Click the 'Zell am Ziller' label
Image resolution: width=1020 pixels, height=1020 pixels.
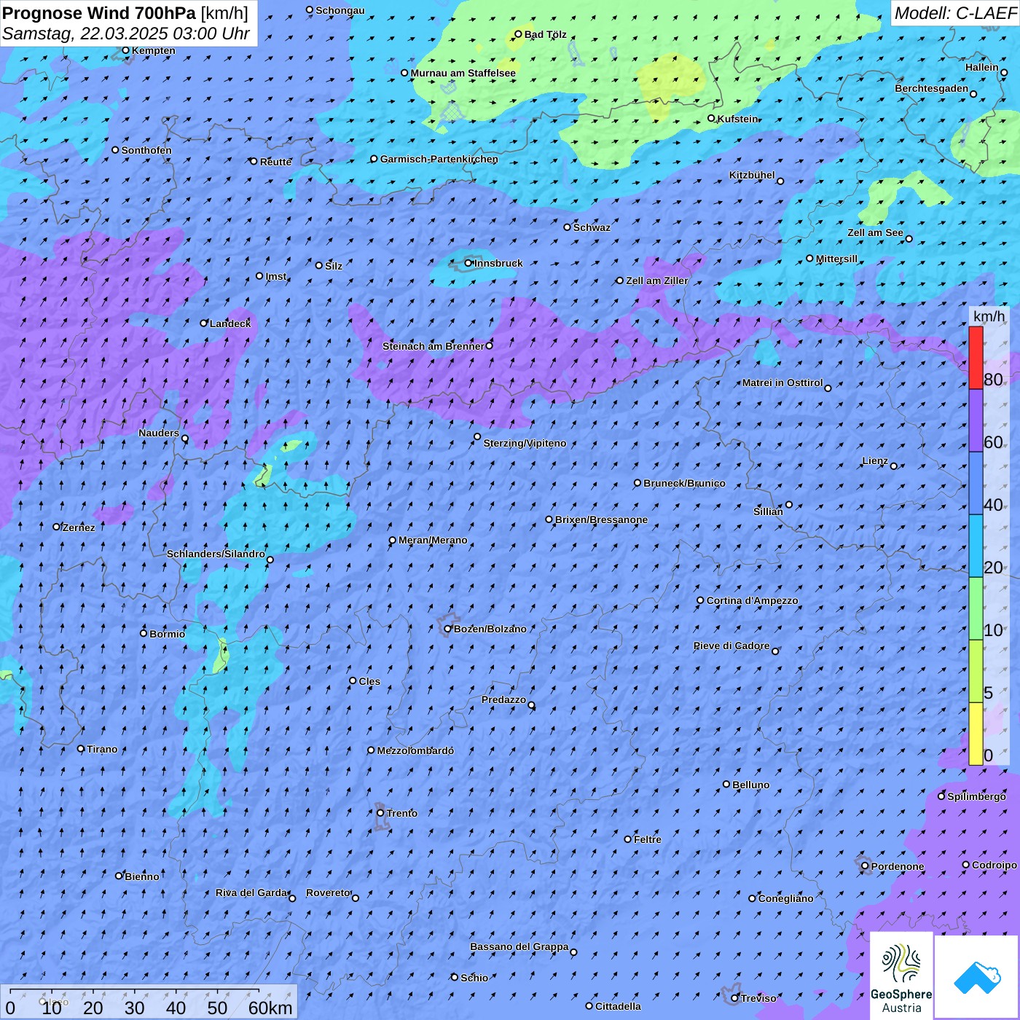tap(657, 280)
